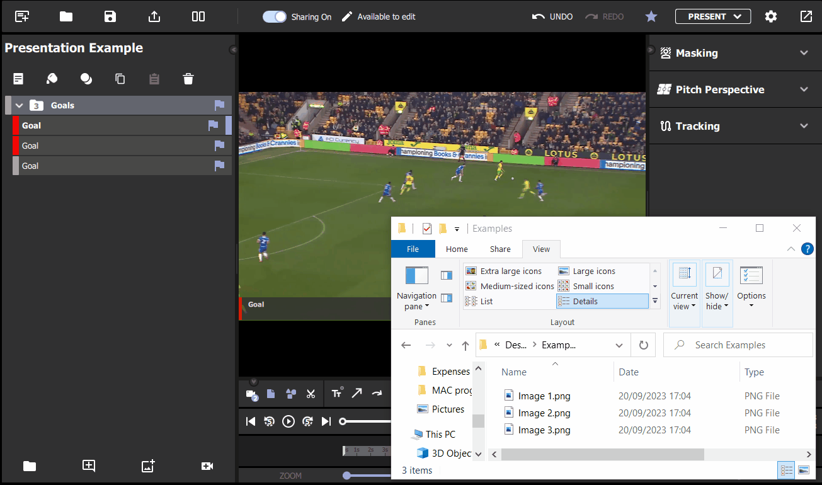Viewport: 822px width, 485px height.
Task: Select the paint highlighter tool in the left panel
Action: 52,78
